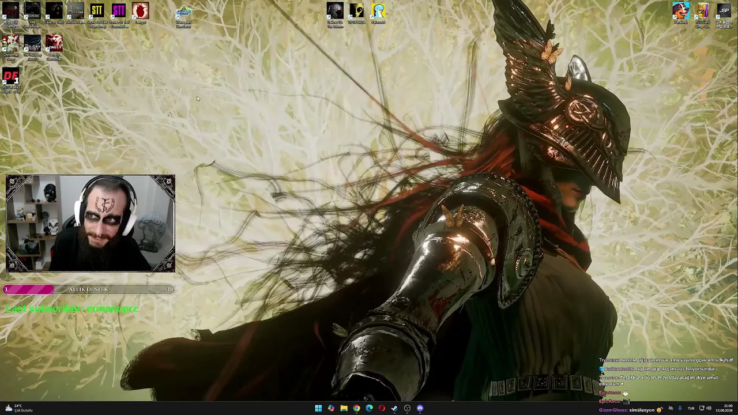This screenshot has width=738, height=415.
Task: Open the JSP desktop shortcut
Action: pos(724,15)
